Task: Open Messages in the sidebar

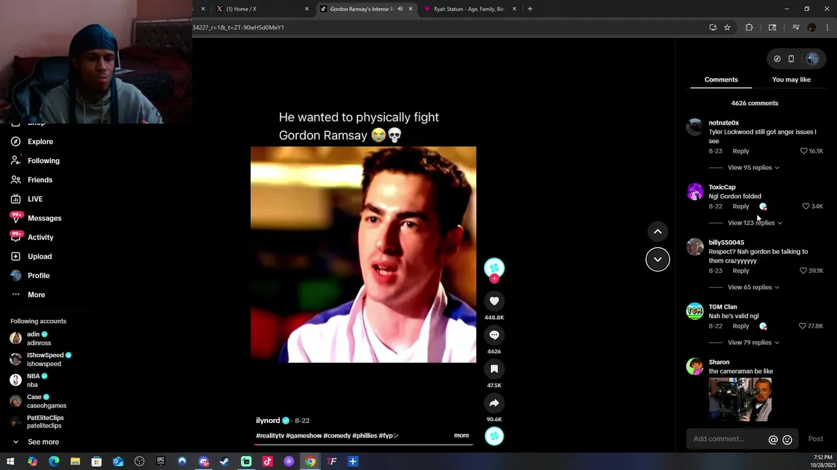Action: 36,218
